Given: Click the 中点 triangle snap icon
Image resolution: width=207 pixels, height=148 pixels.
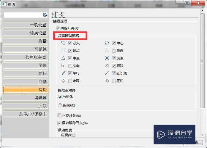Looking at the screenshot, I should point(63,58).
